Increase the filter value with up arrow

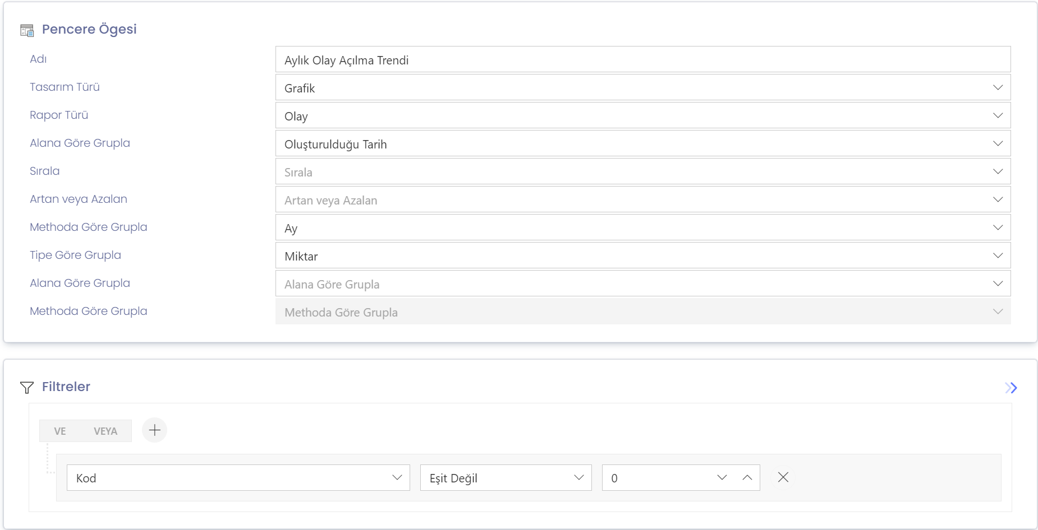point(747,477)
